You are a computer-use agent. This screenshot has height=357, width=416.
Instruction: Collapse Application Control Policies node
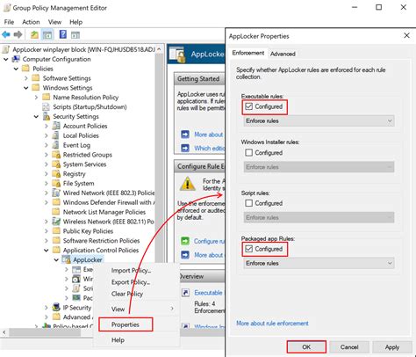(47, 251)
